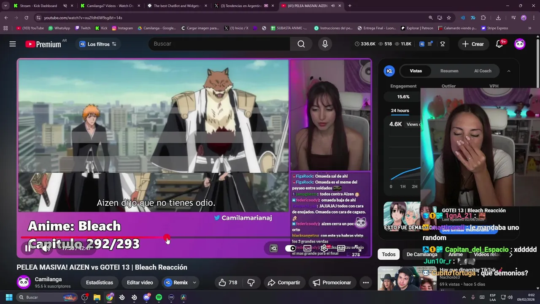Screen dimensions: 540x304
Task: Open Camilanga channel avatar
Action: click(x=24, y=282)
